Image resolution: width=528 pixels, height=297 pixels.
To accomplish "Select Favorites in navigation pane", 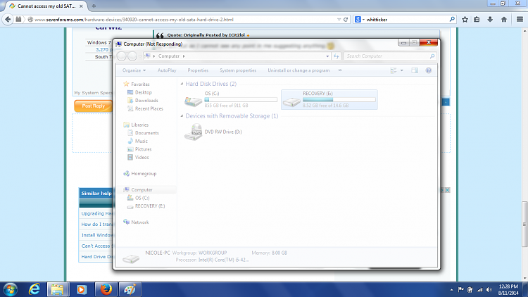I will [x=140, y=84].
